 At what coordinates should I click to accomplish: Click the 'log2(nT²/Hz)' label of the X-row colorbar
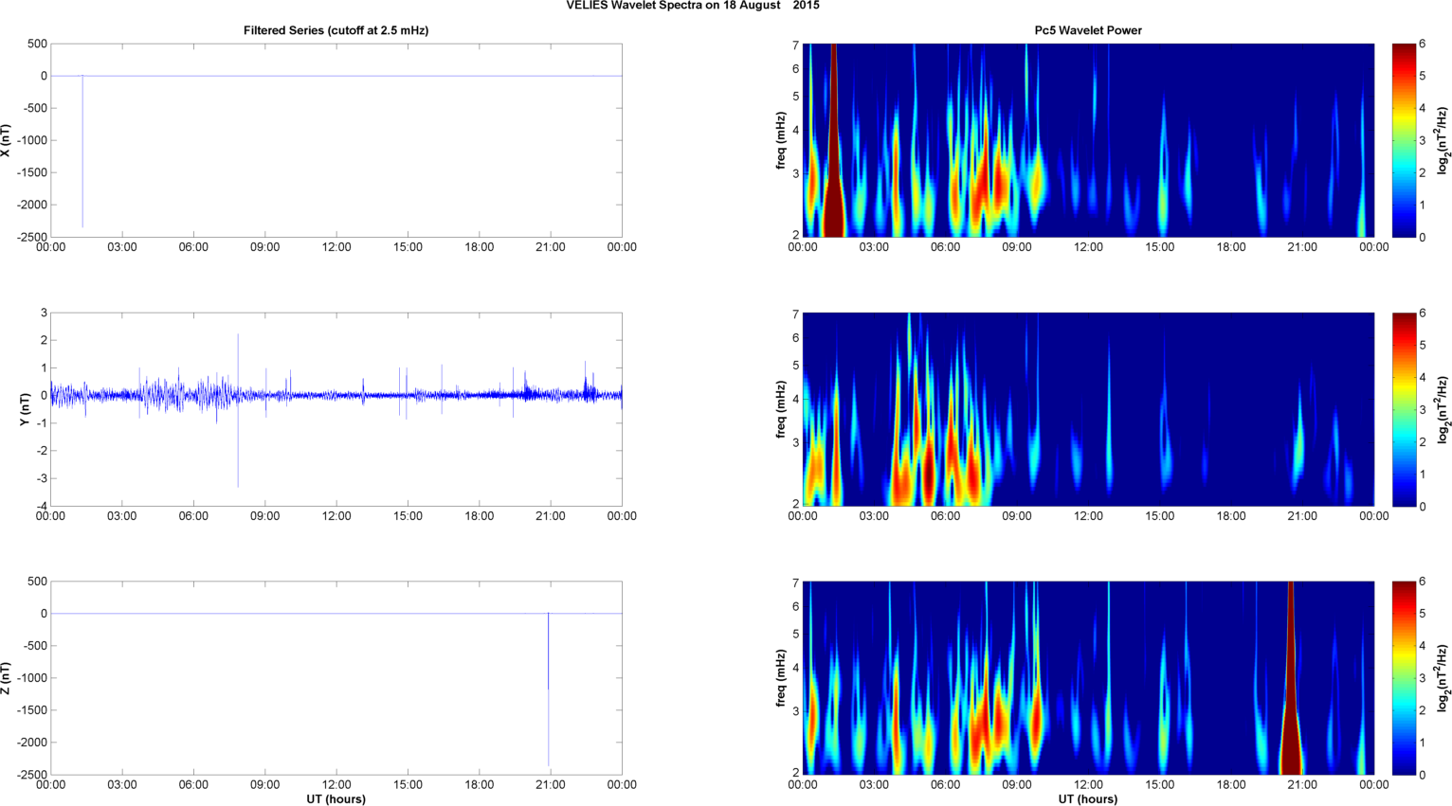(x=1443, y=140)
